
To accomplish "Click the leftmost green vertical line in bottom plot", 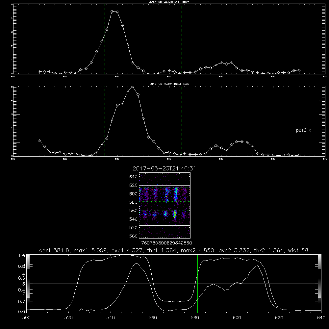I will 80,283.
